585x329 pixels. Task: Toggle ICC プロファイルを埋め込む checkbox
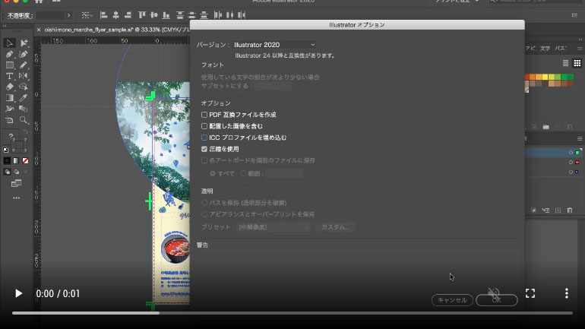tap(204, 138)
